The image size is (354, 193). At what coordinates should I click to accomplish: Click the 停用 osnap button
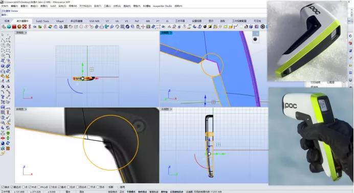coord(122,187)
